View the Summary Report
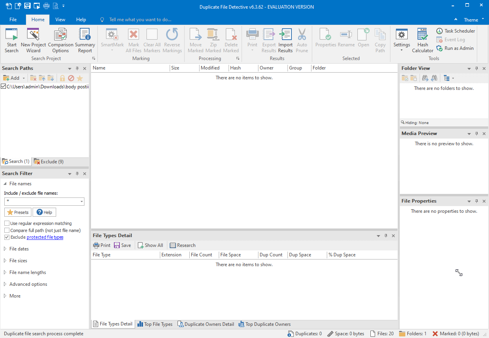This screenshot has width=489, height=338. [x=85, y=39]
